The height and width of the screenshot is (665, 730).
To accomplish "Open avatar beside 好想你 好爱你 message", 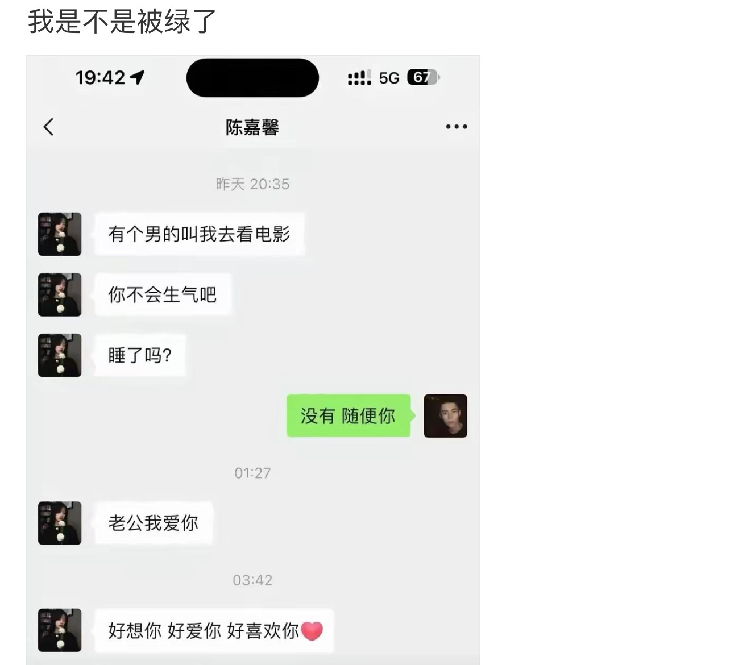I will [60, 630].
